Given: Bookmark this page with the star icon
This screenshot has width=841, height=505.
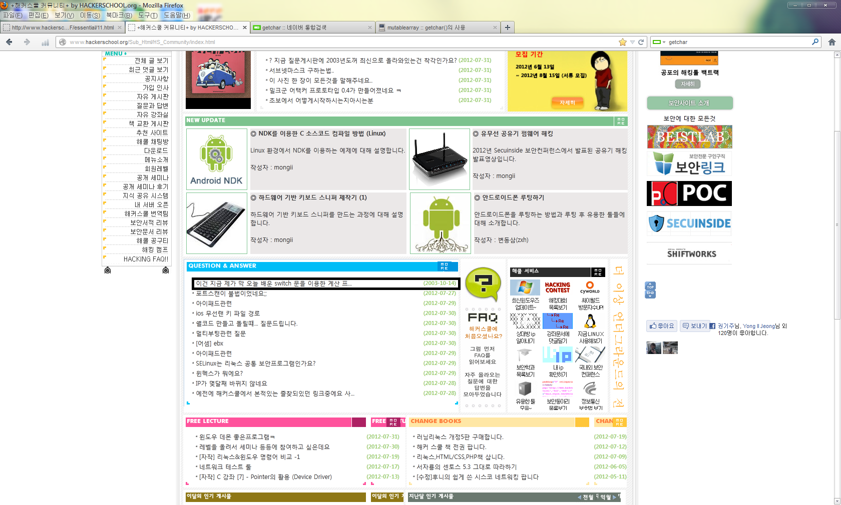Looking at the screenshot, I should point(622,42).
